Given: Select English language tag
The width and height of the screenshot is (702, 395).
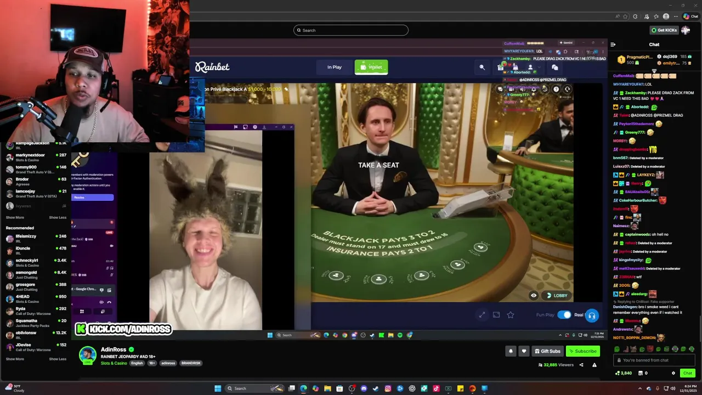Looking at the screenshot, I should click(x=137, y=363).
